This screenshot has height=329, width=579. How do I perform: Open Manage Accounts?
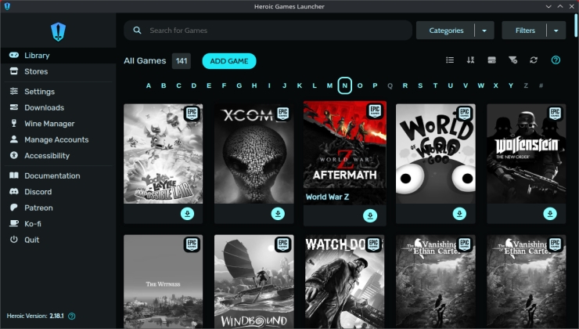coord(59,139)
